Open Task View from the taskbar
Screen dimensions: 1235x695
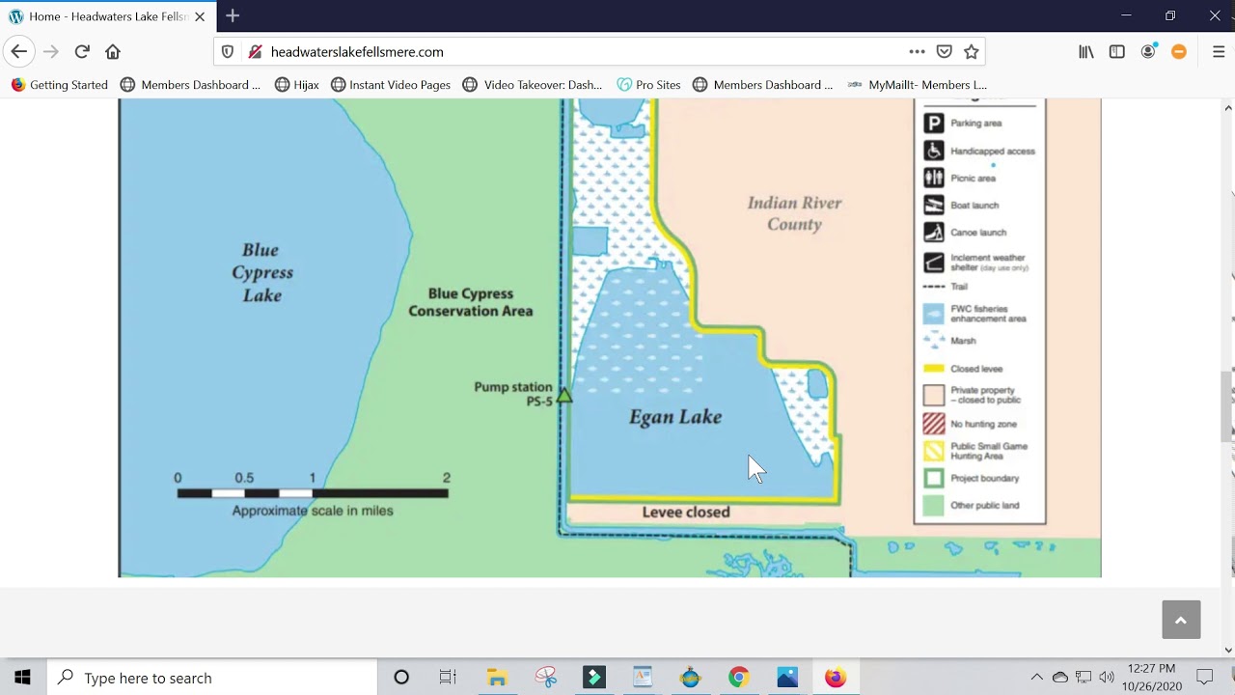coord(448,678)
